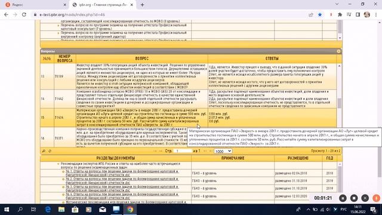This screenshot has width=382, height=215.
Task: Click the РАЗМЕЩЕНО column header
Action: pos(298,158)
